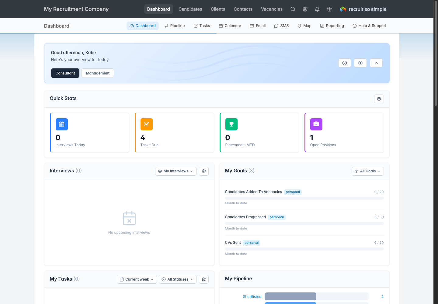Click the Quick Stats heading
The image size is (438, 304).
(x=63, y=98)
